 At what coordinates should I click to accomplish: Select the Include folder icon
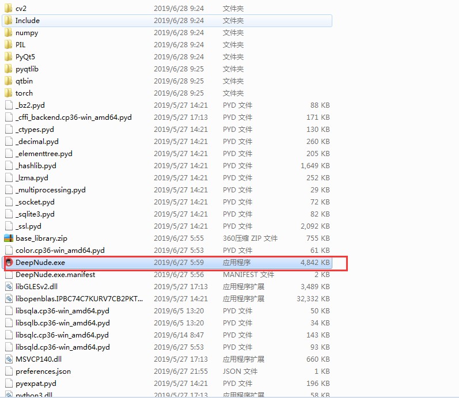8,21
